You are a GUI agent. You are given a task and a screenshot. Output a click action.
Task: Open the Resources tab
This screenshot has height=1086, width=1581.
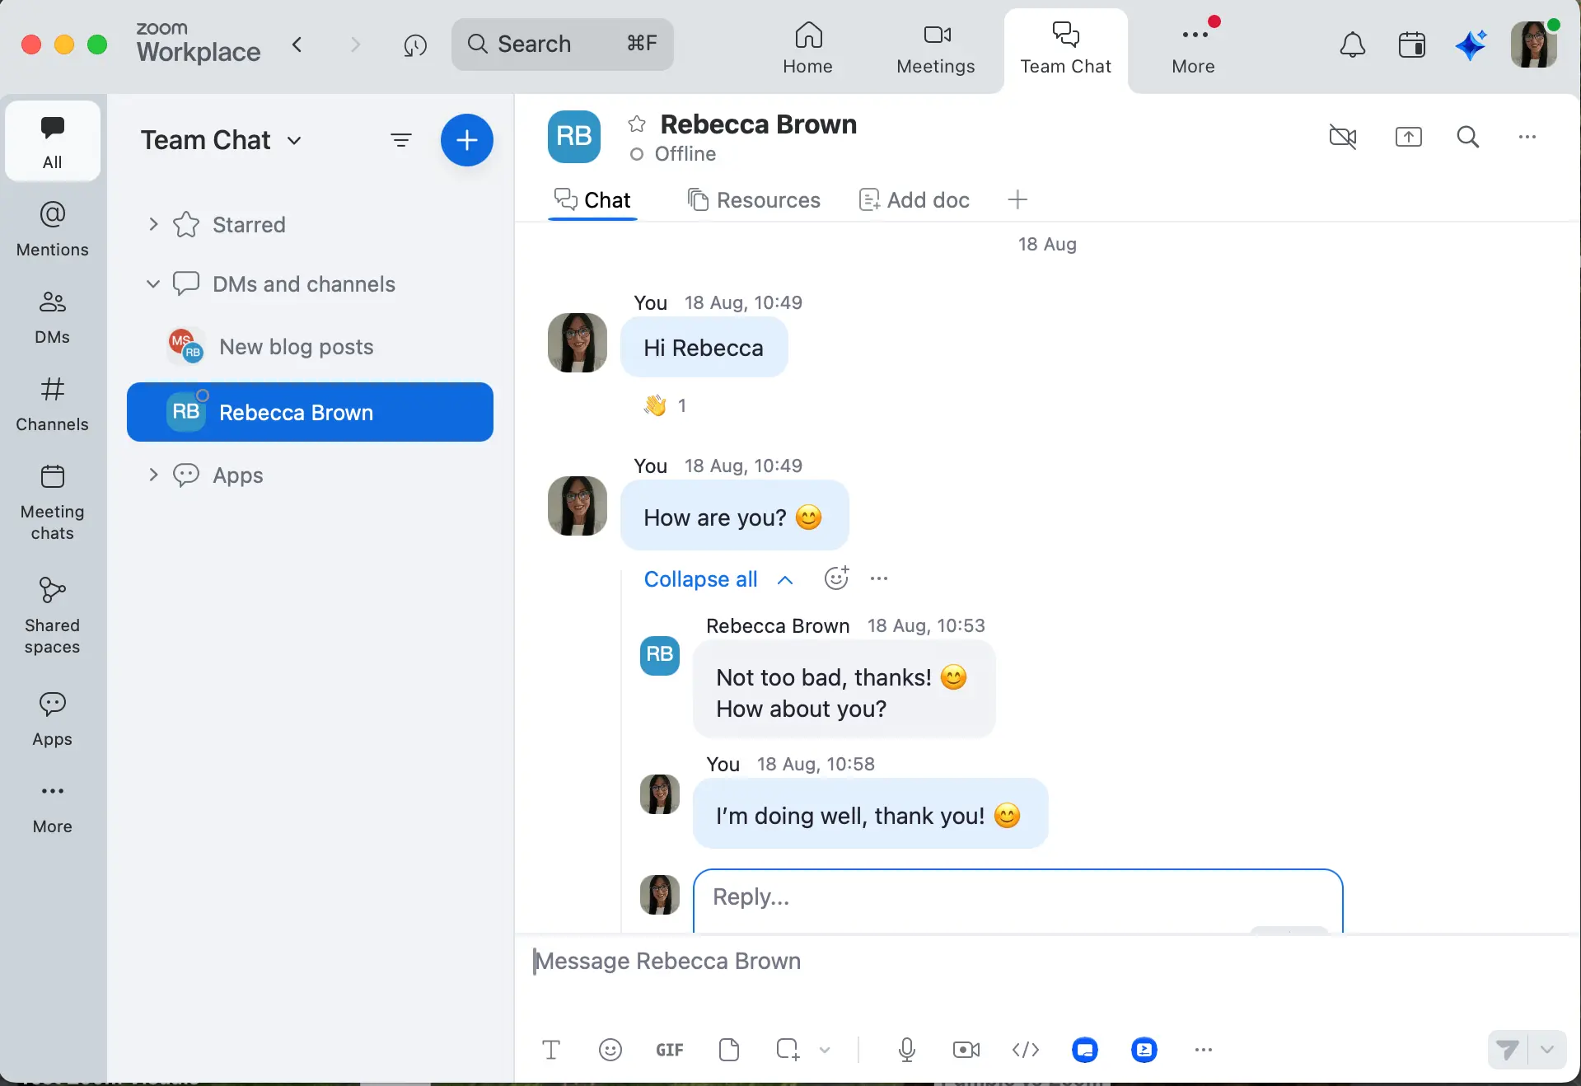tap(754, 200)
